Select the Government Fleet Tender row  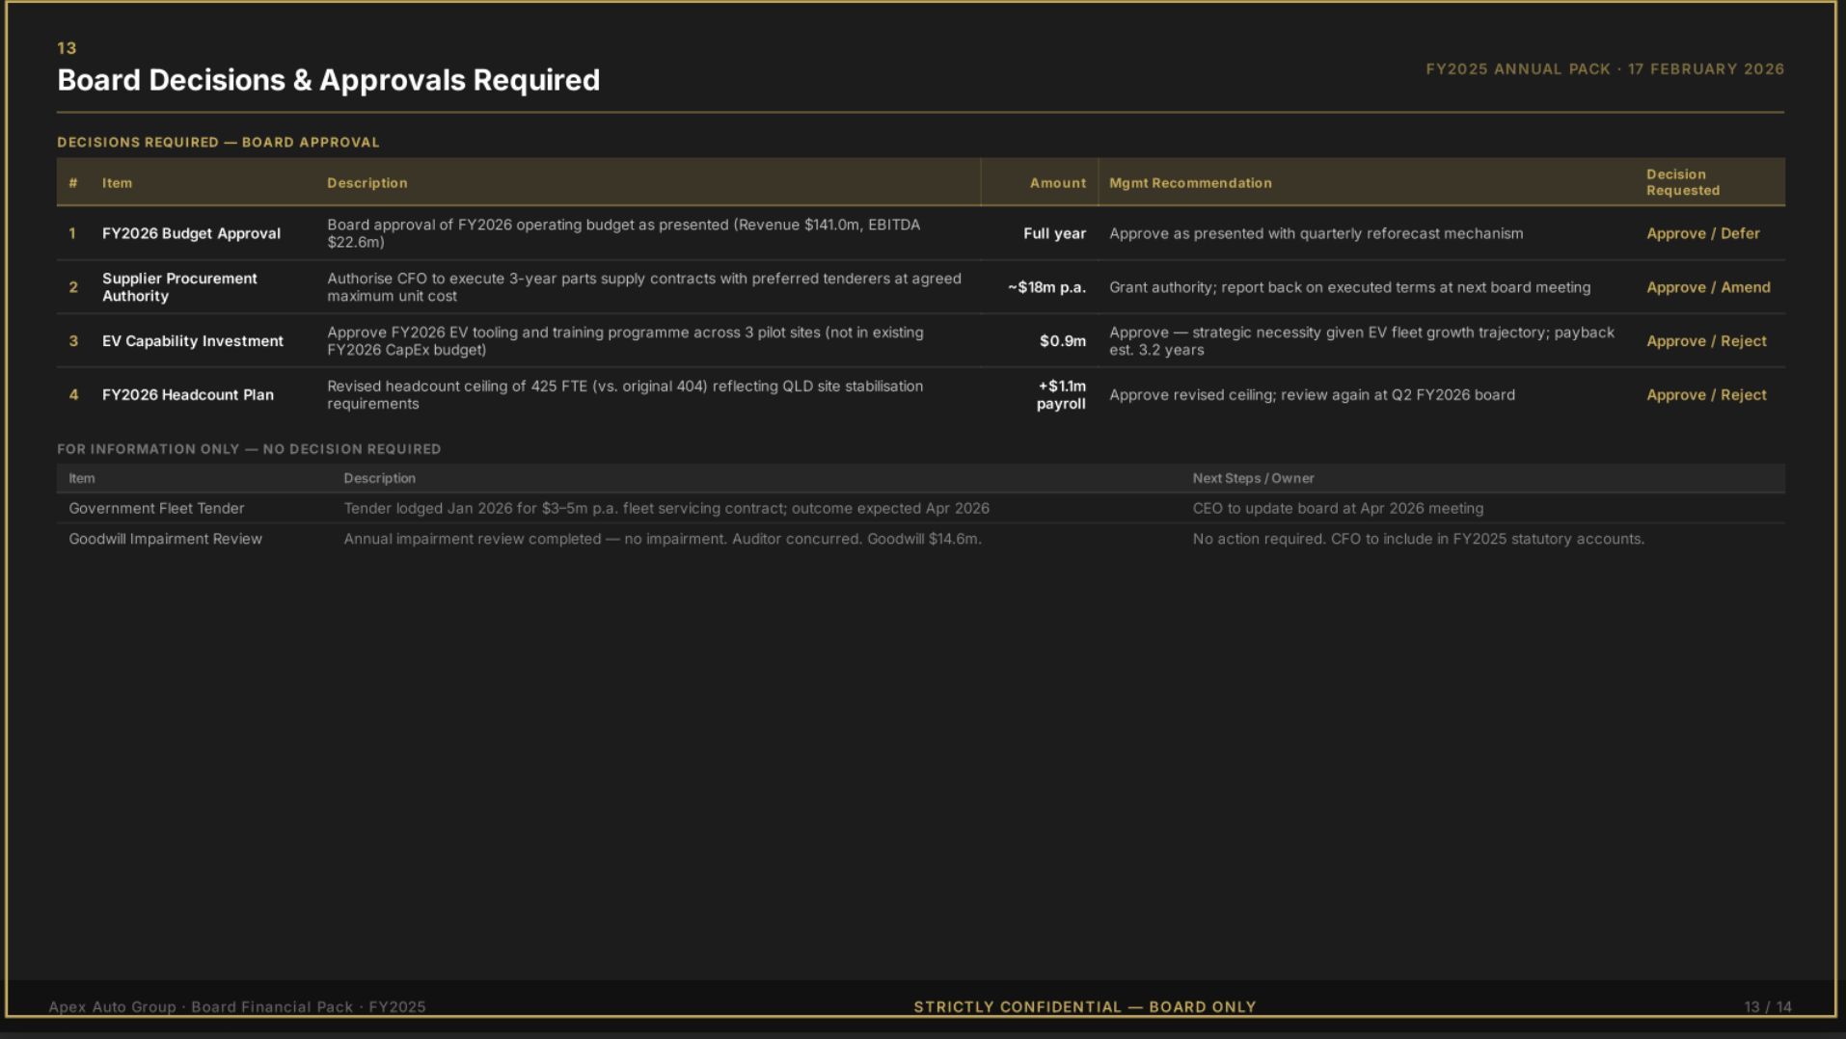[920, 508]
